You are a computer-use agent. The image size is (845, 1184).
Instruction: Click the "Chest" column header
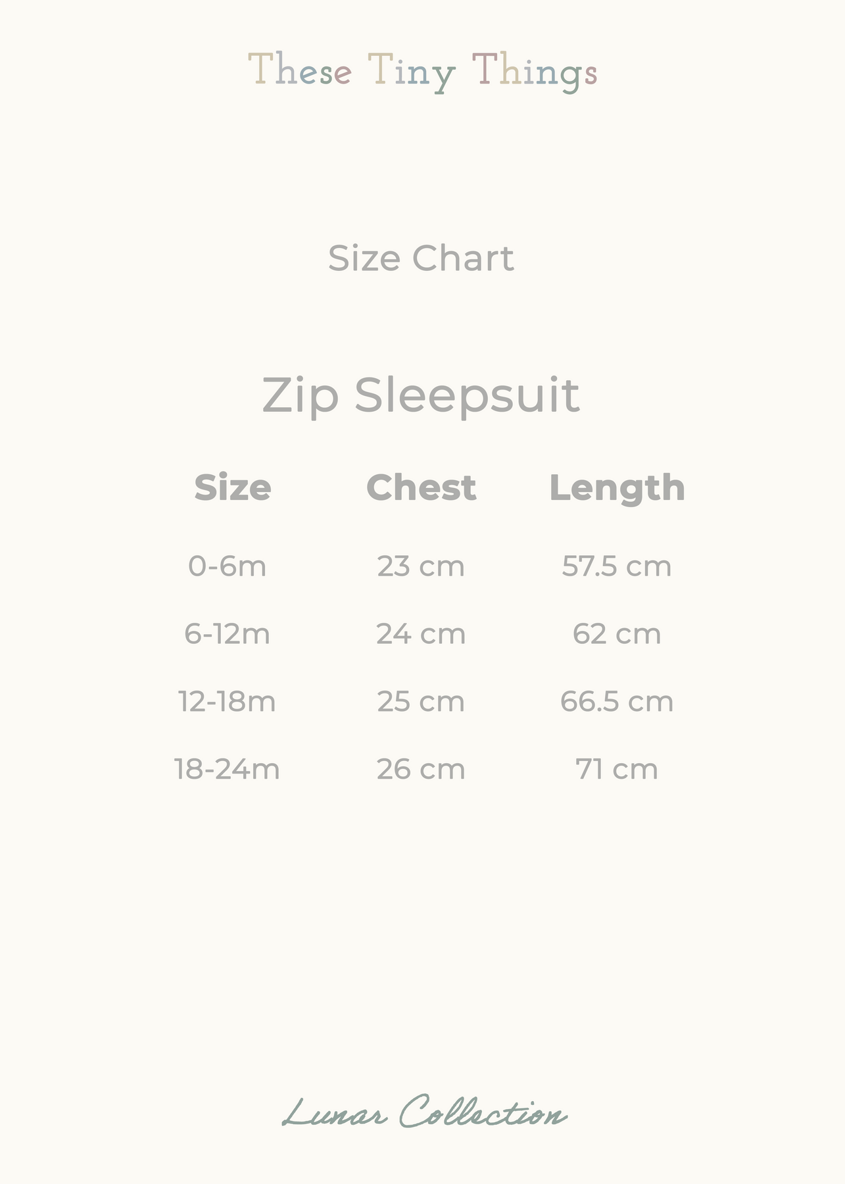(421, 487)
